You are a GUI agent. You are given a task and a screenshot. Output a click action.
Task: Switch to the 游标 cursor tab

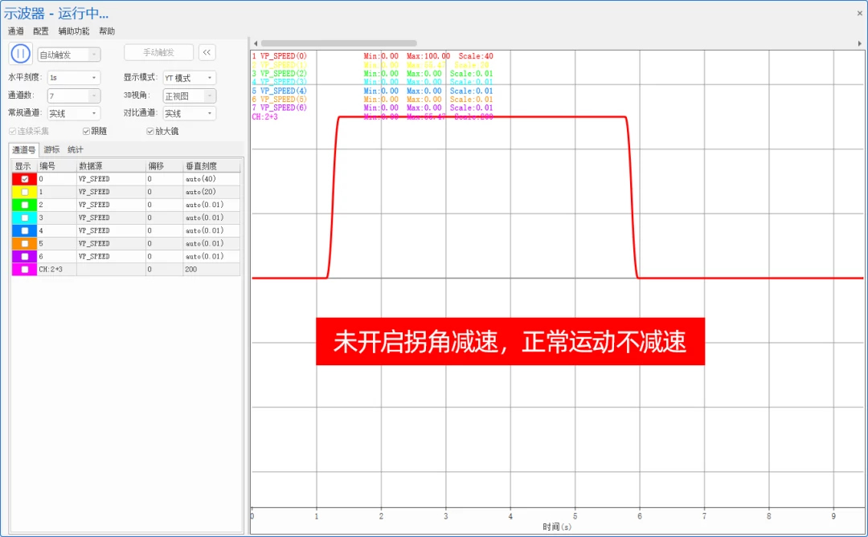(51, 150)
